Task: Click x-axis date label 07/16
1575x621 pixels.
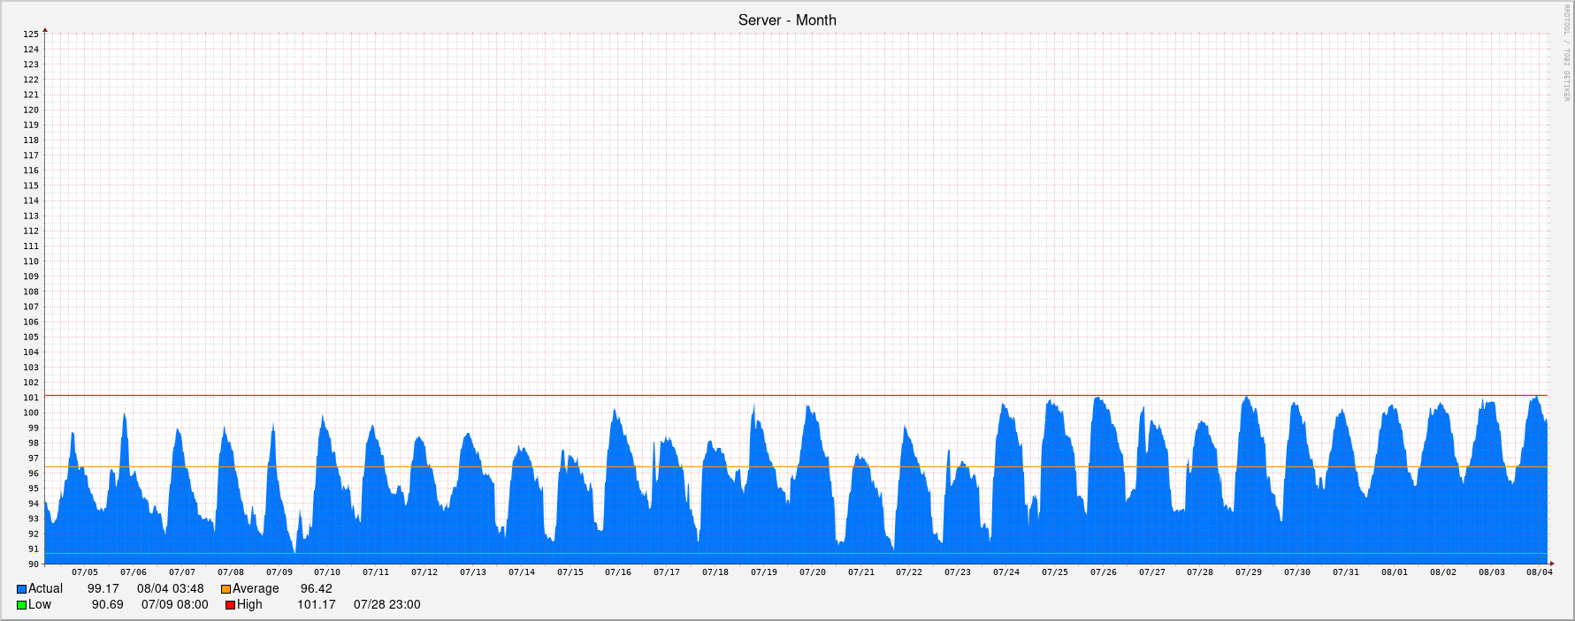Action: 618,572
